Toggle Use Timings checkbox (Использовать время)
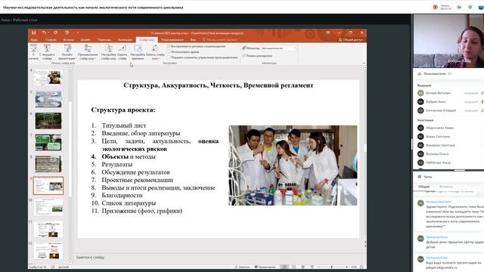Viewport: 484px width, 272px height. 169,52
